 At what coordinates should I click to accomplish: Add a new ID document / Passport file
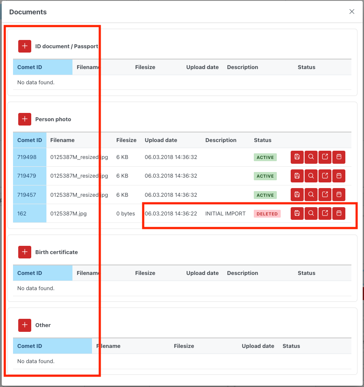(25, 46)
